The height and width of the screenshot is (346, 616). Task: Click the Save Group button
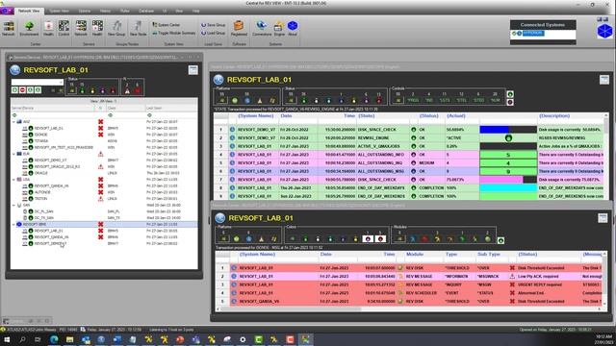click(x=214, y=25)
